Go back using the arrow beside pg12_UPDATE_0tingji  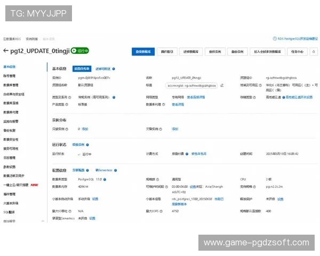6,51
